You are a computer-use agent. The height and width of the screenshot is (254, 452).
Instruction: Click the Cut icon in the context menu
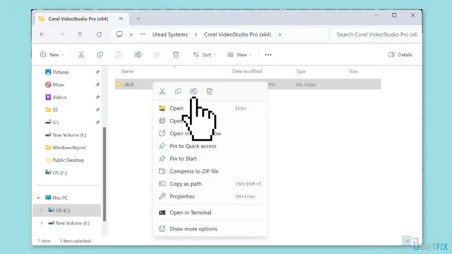point(162,92)
